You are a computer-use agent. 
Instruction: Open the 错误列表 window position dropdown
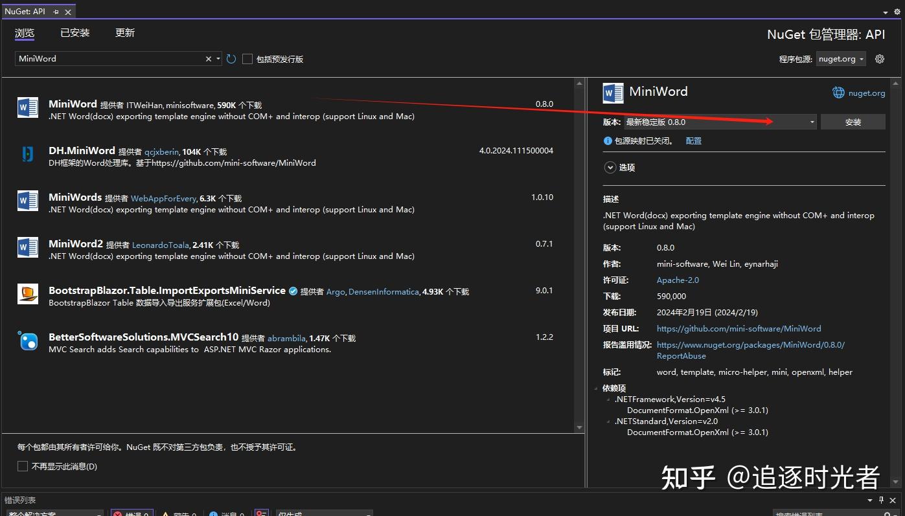coord(870,500)
